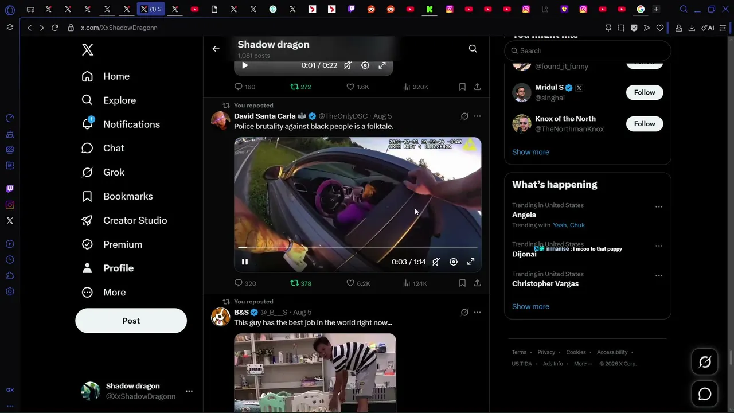Open Chat in the X sidebar

pyautogui.click(x=103, y=148)
